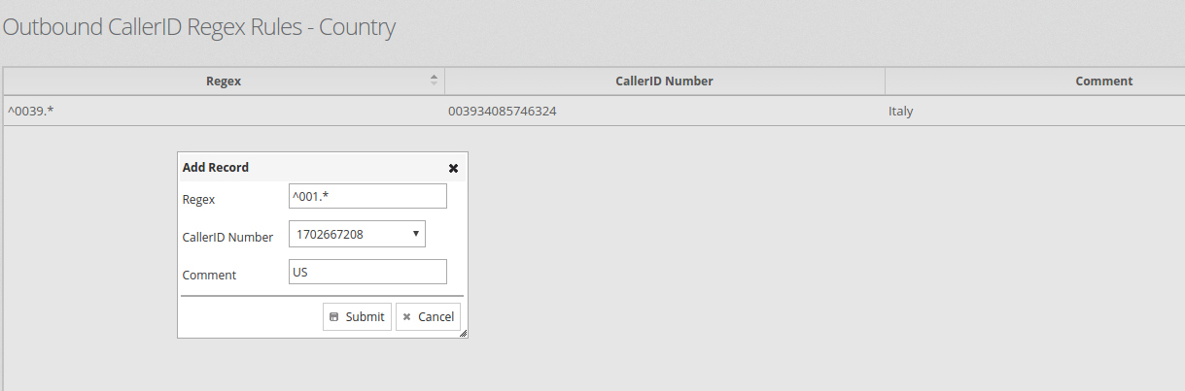Click the Add Record dialog title bar
Image resolution: width=1185 pixels, height=391 pixels.
pyautogui.click(x=311, y=168)
